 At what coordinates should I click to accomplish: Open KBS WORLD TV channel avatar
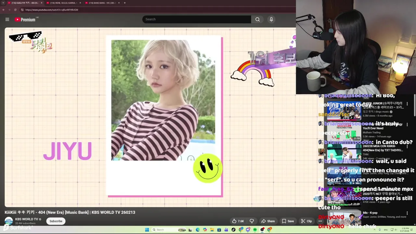click(x=9, y=221)
